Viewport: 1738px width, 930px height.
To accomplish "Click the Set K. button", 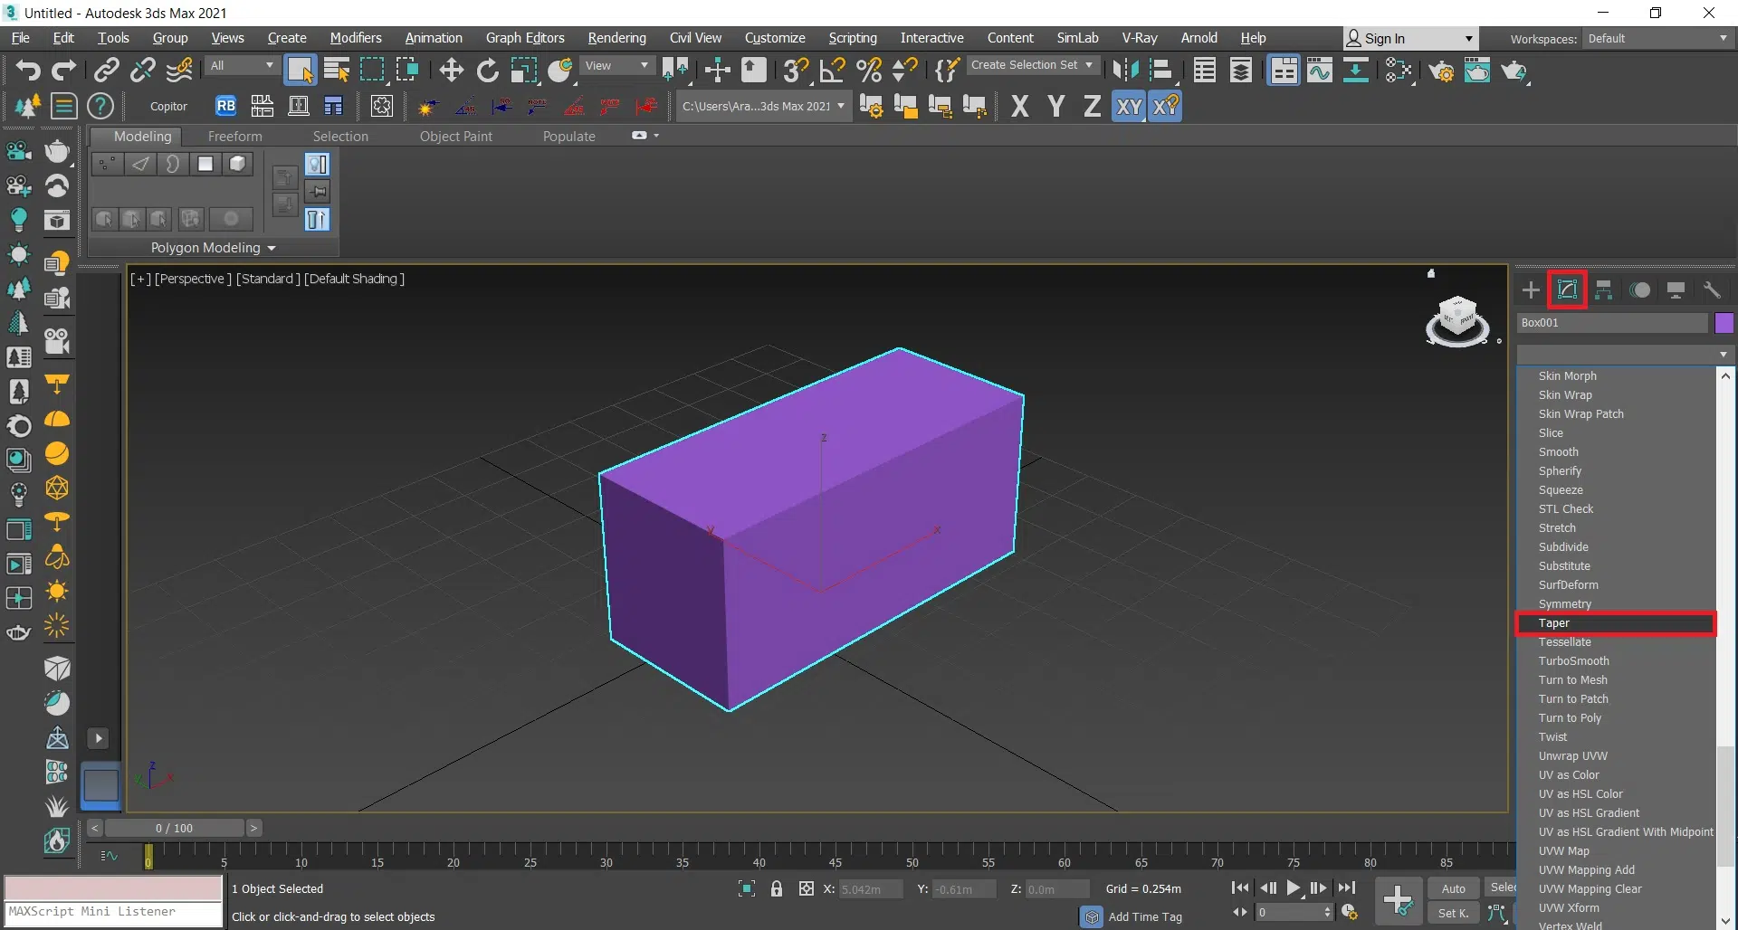I will (1453, 913).
